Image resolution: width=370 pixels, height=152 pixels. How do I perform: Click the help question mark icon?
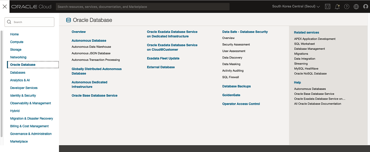coord(347,7)
